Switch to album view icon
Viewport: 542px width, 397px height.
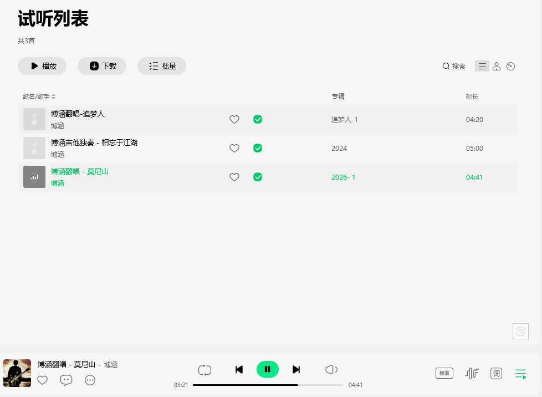(x=510, y=66)
